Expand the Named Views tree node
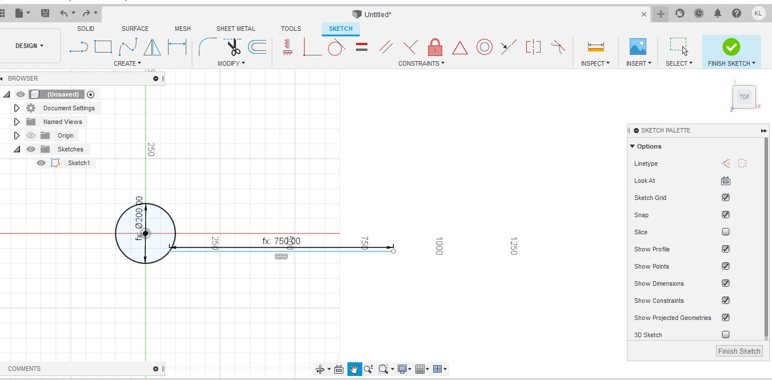 coord(17,122)
